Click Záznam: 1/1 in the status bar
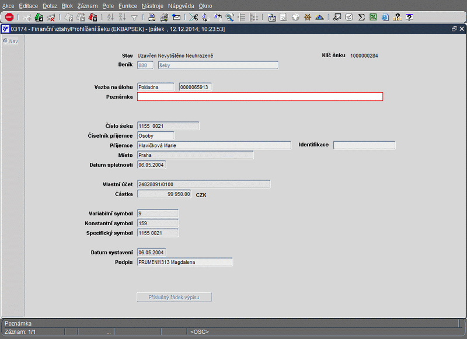This screenshot has width=467, height=339. pos(20,331)
